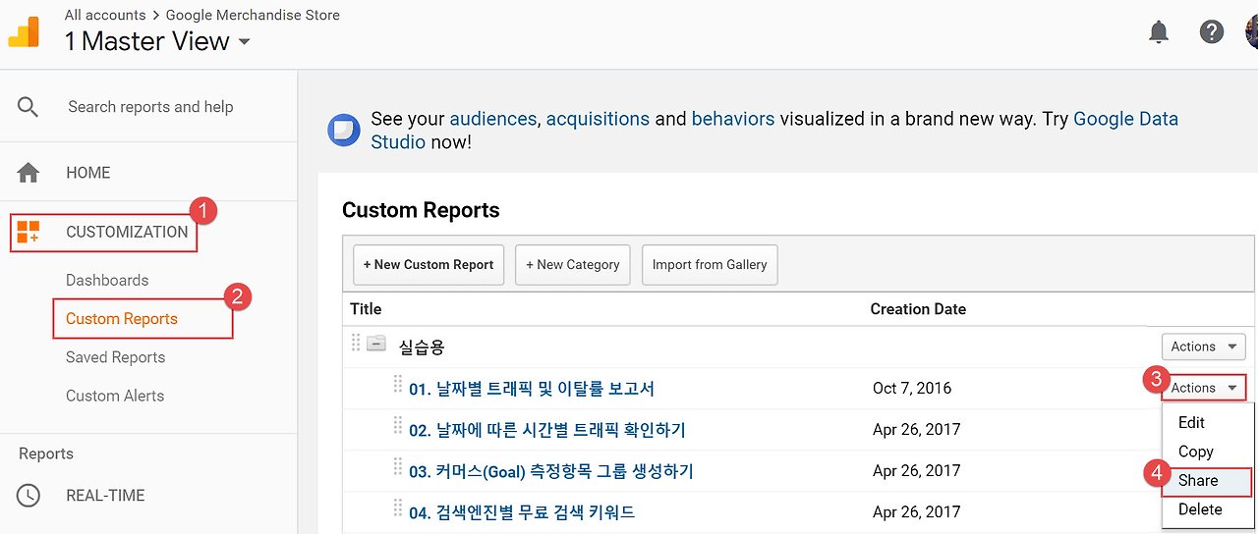This screenshot has width=1258, height=534.
Task: Select Share from the Actions menu
Action: tap(1198, 481)
